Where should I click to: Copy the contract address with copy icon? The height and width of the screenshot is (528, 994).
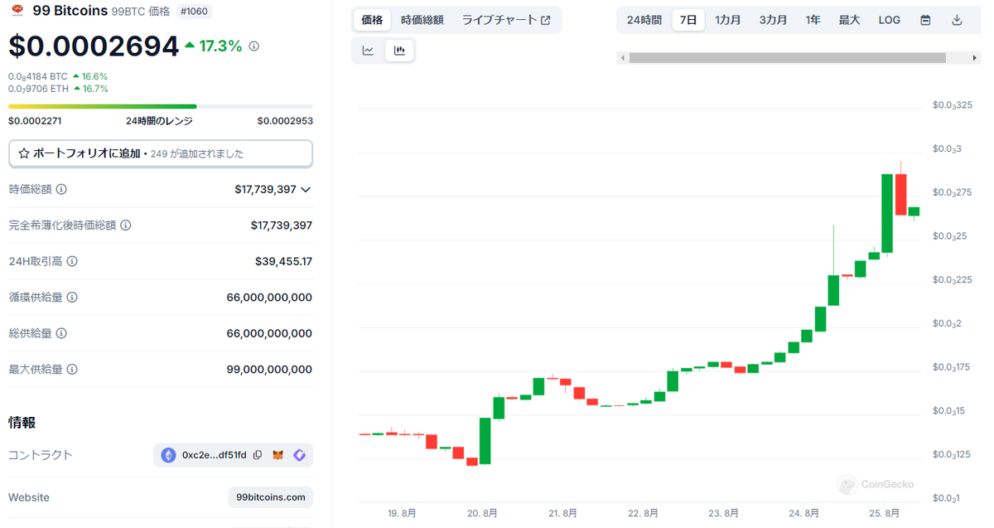[x=258, y=455]
